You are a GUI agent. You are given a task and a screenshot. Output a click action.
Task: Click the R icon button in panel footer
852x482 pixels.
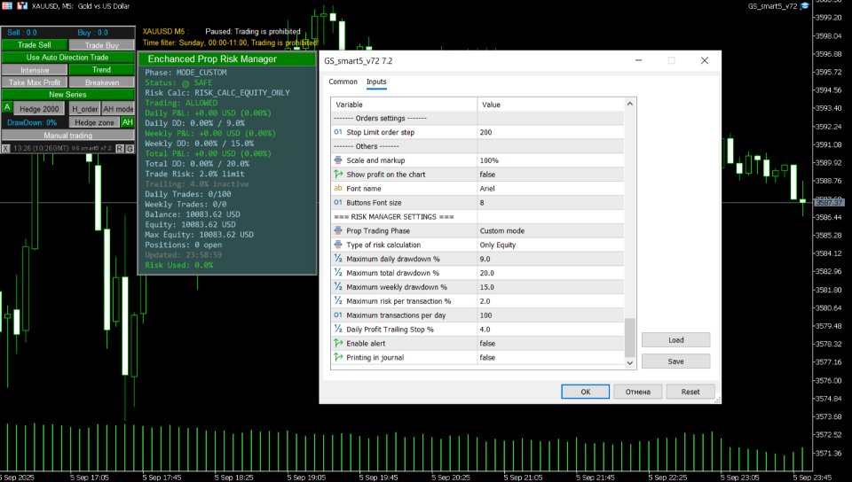120,149
